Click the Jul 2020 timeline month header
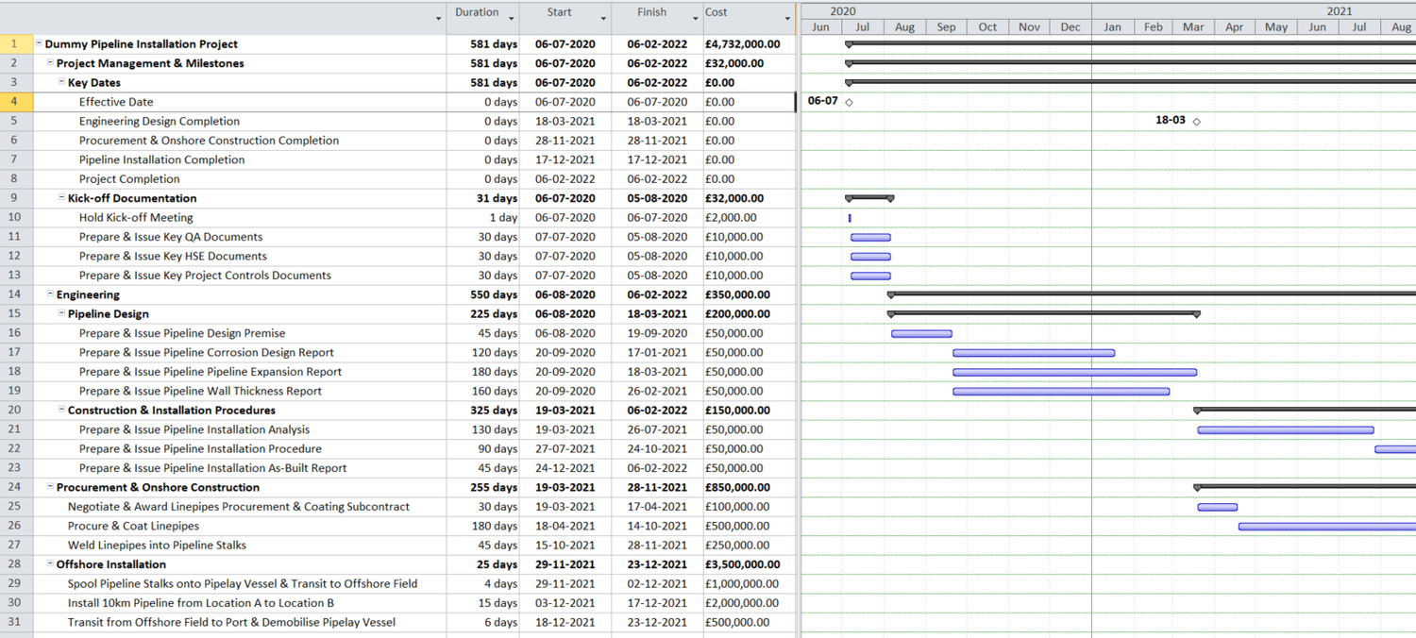The height and width of the screenshot is (638, 1416). pyautogui.click(x=862, y=27)
